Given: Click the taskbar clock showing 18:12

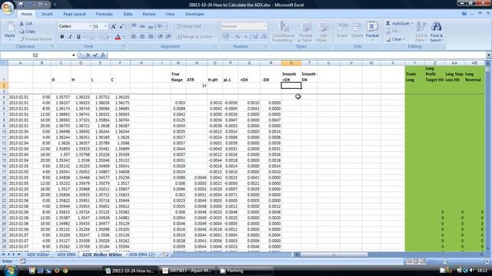Looking at the screenshot, I should (482, 271).
